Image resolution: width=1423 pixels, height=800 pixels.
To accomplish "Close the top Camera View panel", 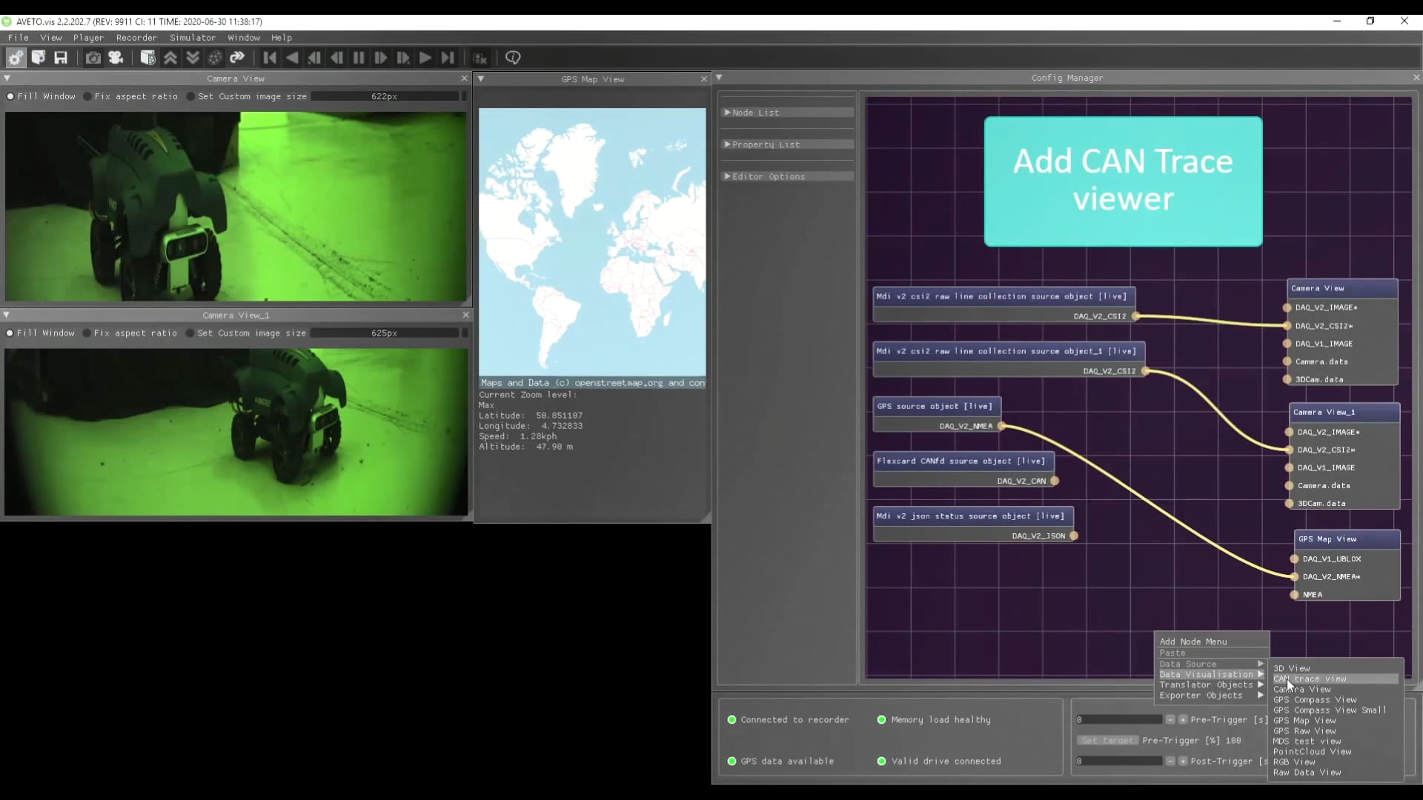I will 465,79.
